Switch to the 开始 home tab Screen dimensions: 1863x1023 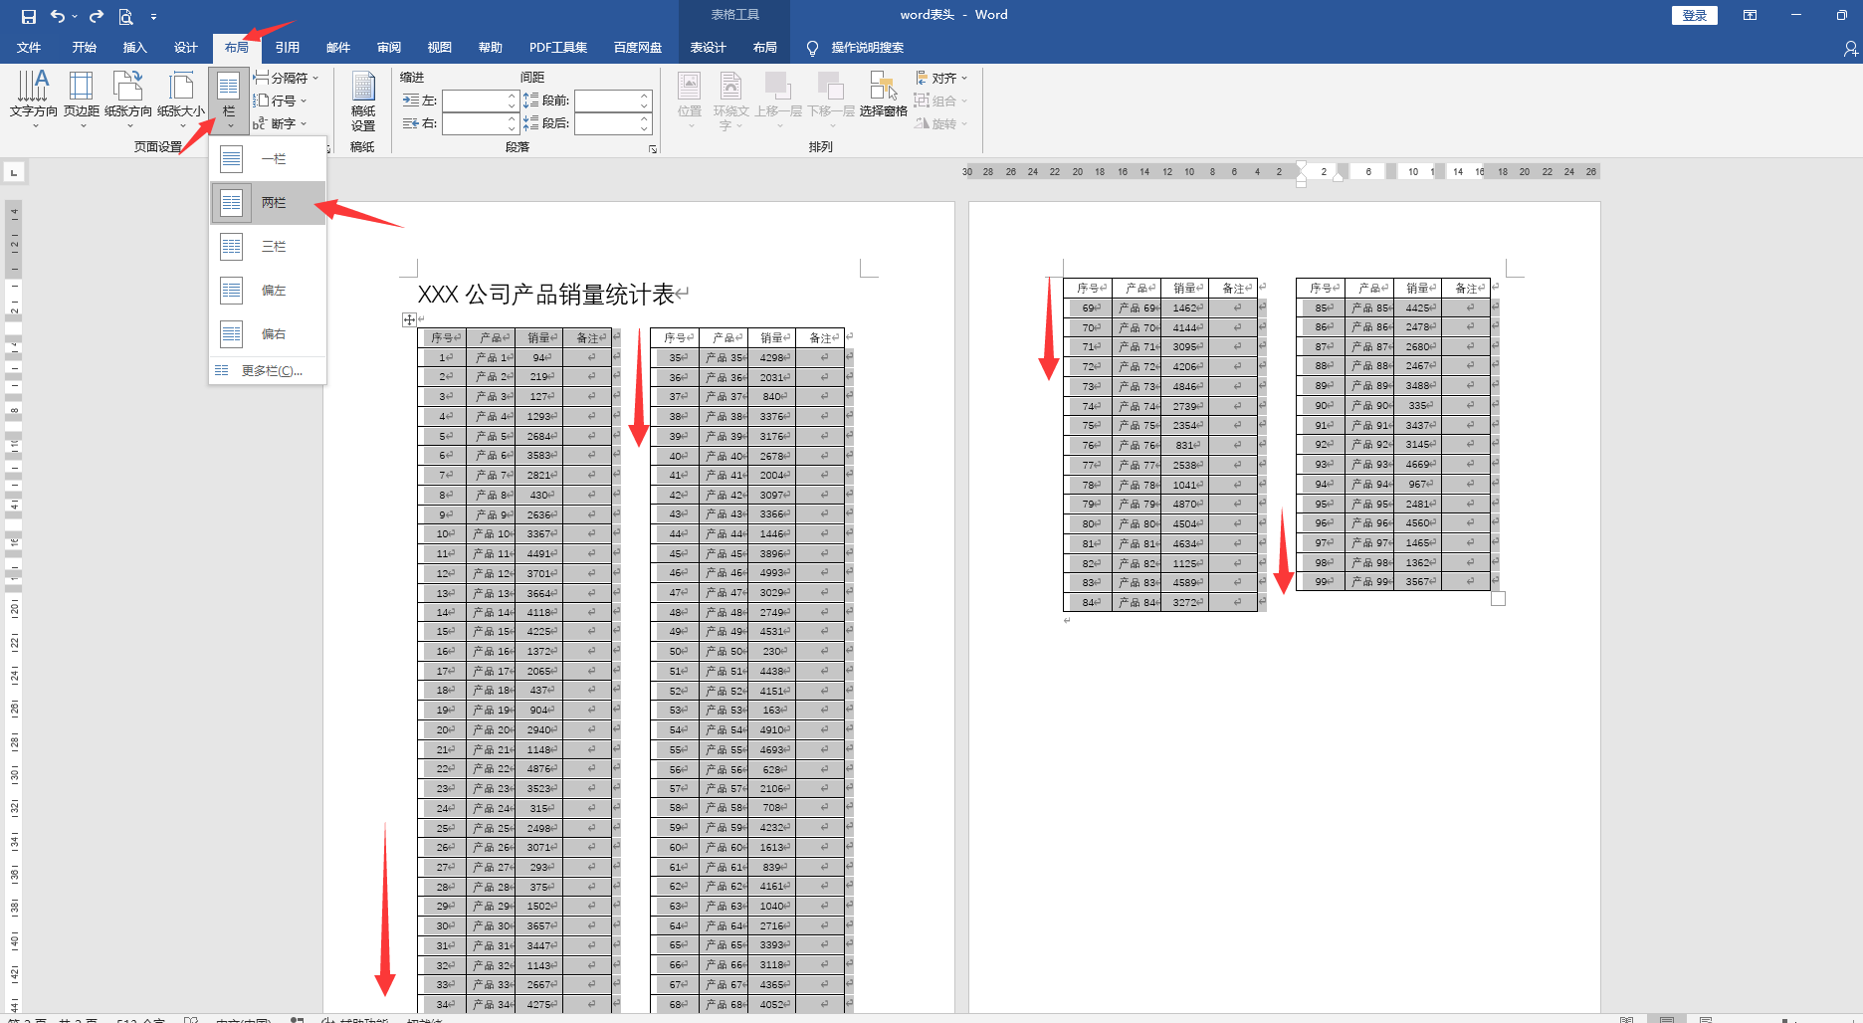click(x=84, y=48)
